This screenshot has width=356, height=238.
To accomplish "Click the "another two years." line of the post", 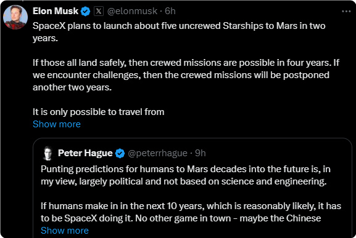I will (x=72, y=87).
